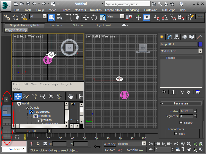Click the Teapot001 blue object color swatch
This screenshot has width=206, height=154.
point(200,44)
